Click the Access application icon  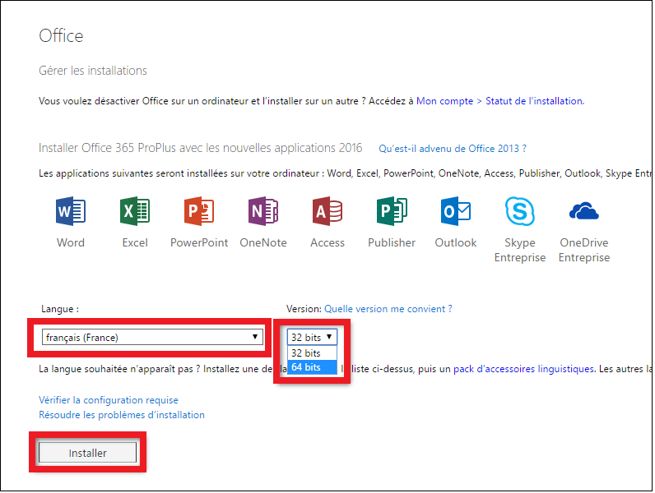click(x=327, y=211)
